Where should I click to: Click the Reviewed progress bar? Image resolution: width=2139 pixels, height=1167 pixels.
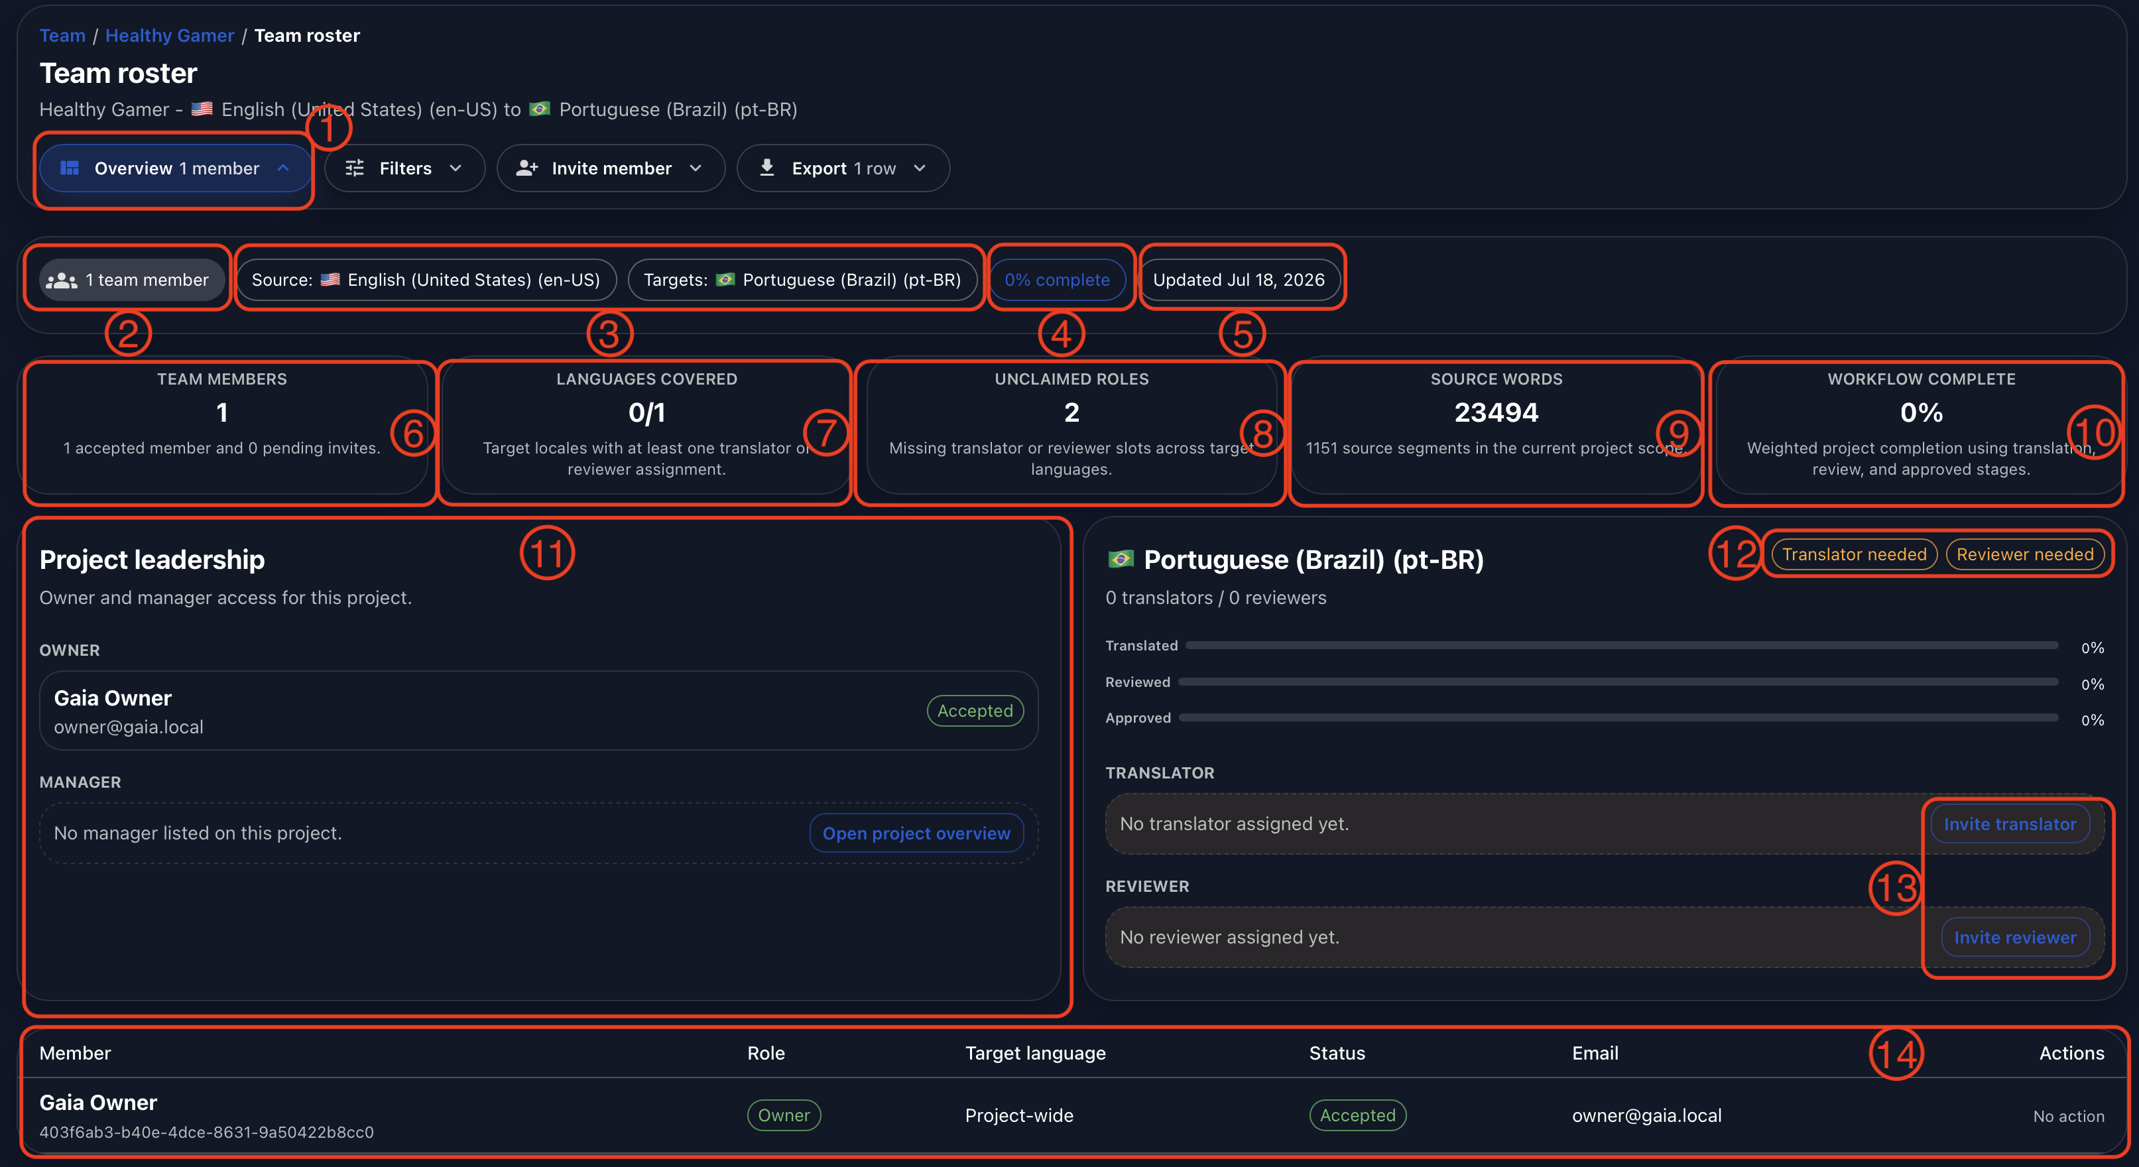tap(1618, 682)
